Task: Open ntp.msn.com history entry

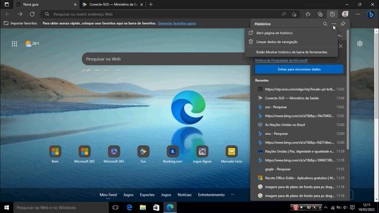Action: [300, 89]
